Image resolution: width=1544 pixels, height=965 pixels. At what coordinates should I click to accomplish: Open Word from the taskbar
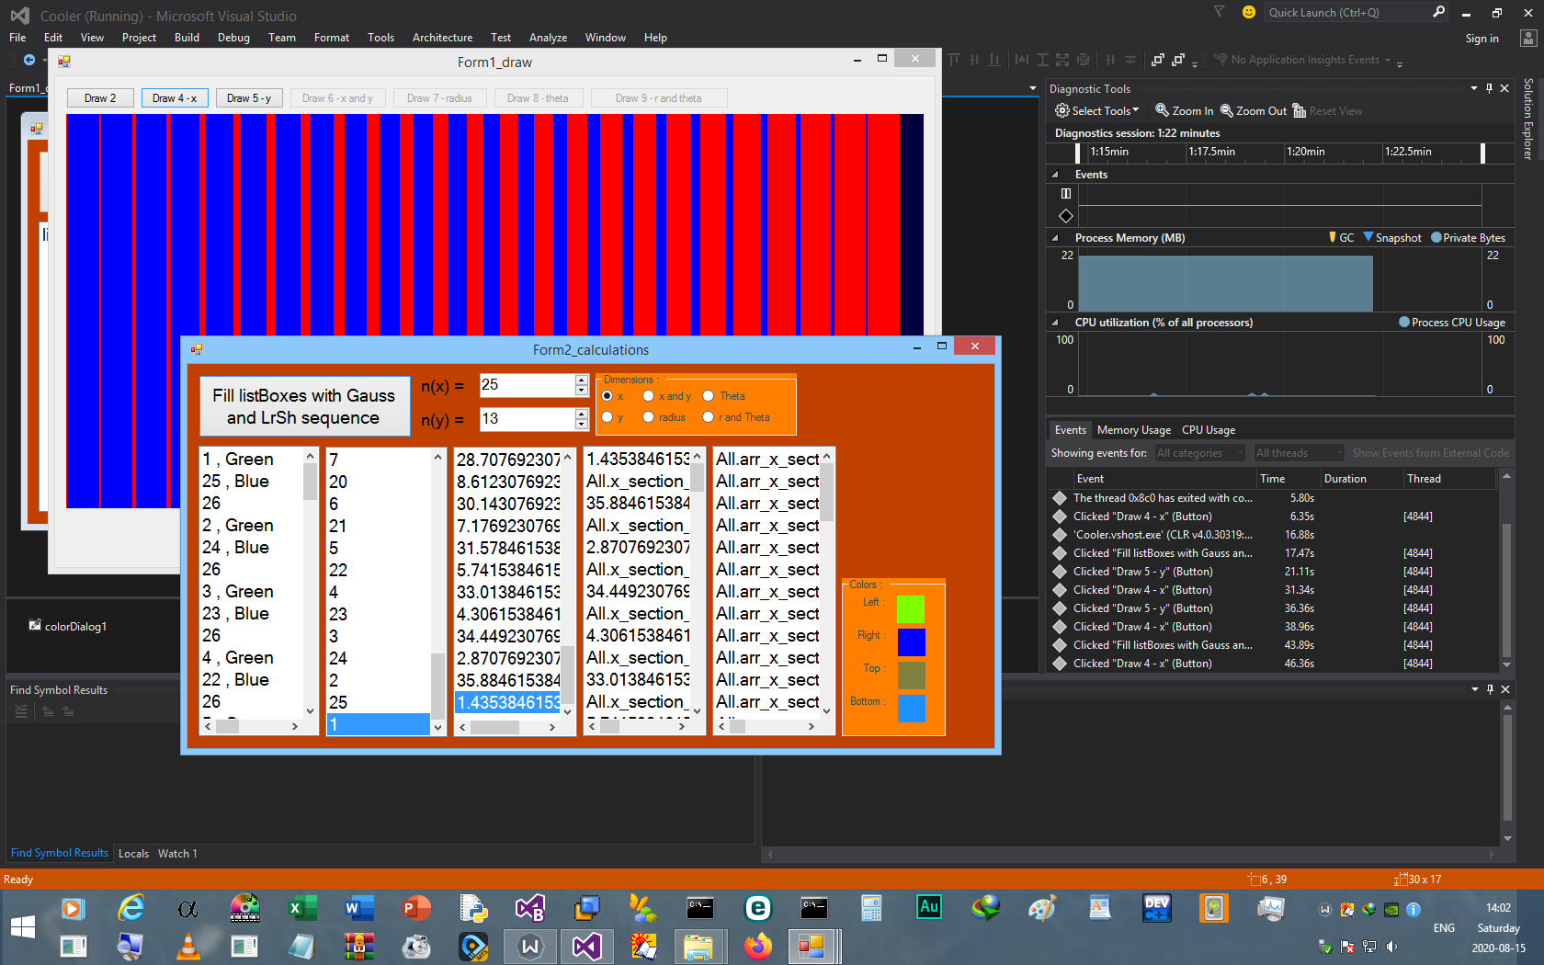click(358, 909)
